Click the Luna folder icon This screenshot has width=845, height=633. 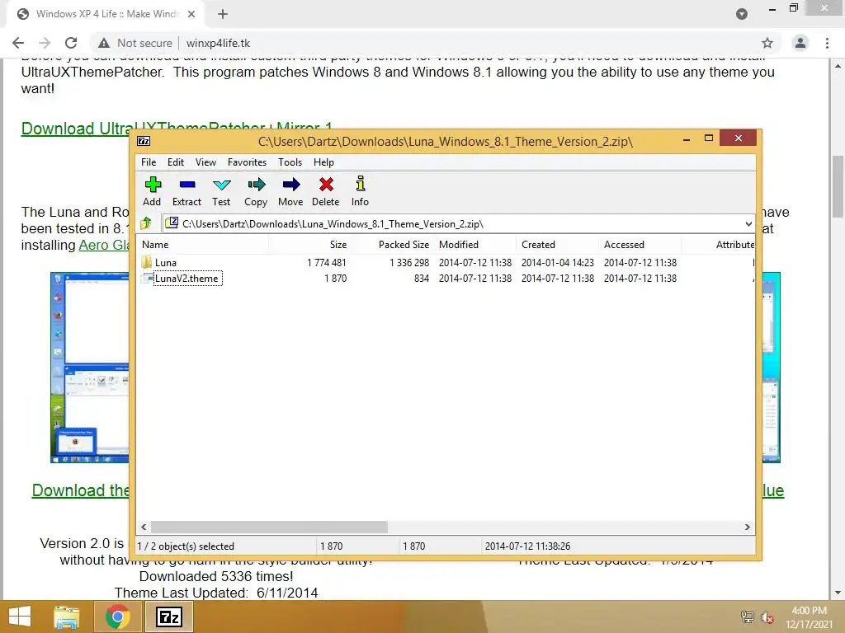click(x=147, y=263)
